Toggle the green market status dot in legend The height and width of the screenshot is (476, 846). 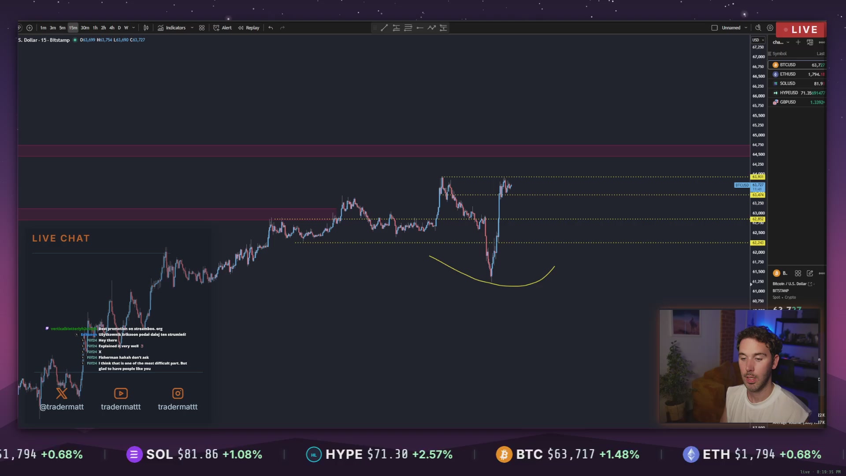(x=75, y=40)
